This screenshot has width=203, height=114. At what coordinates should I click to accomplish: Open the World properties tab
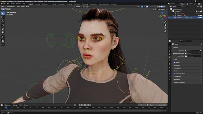170,60
